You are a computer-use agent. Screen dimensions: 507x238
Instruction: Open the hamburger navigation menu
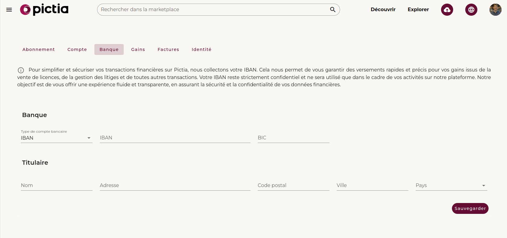click(x=9, y=10)
